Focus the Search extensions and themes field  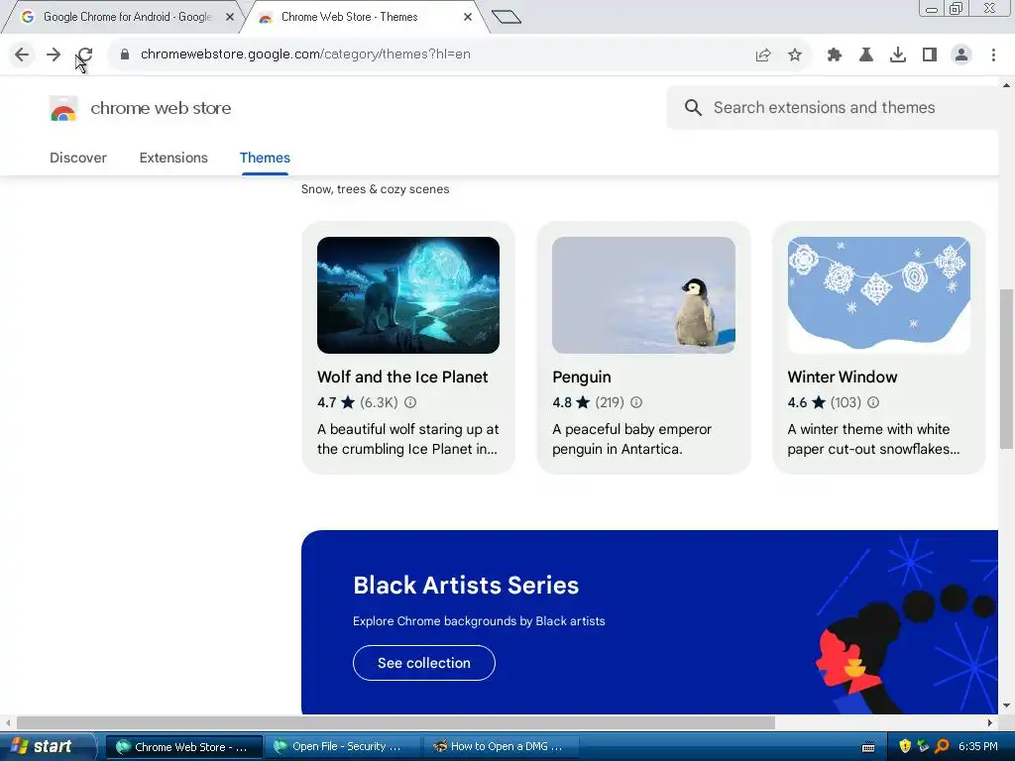point(835,107)
